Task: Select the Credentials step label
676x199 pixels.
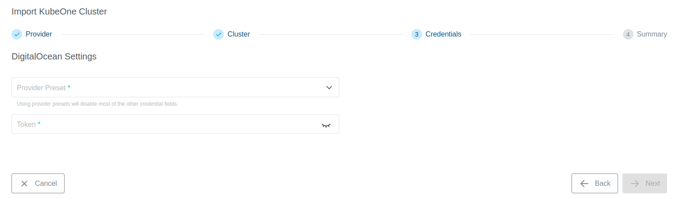Action: tap(443, 34)
